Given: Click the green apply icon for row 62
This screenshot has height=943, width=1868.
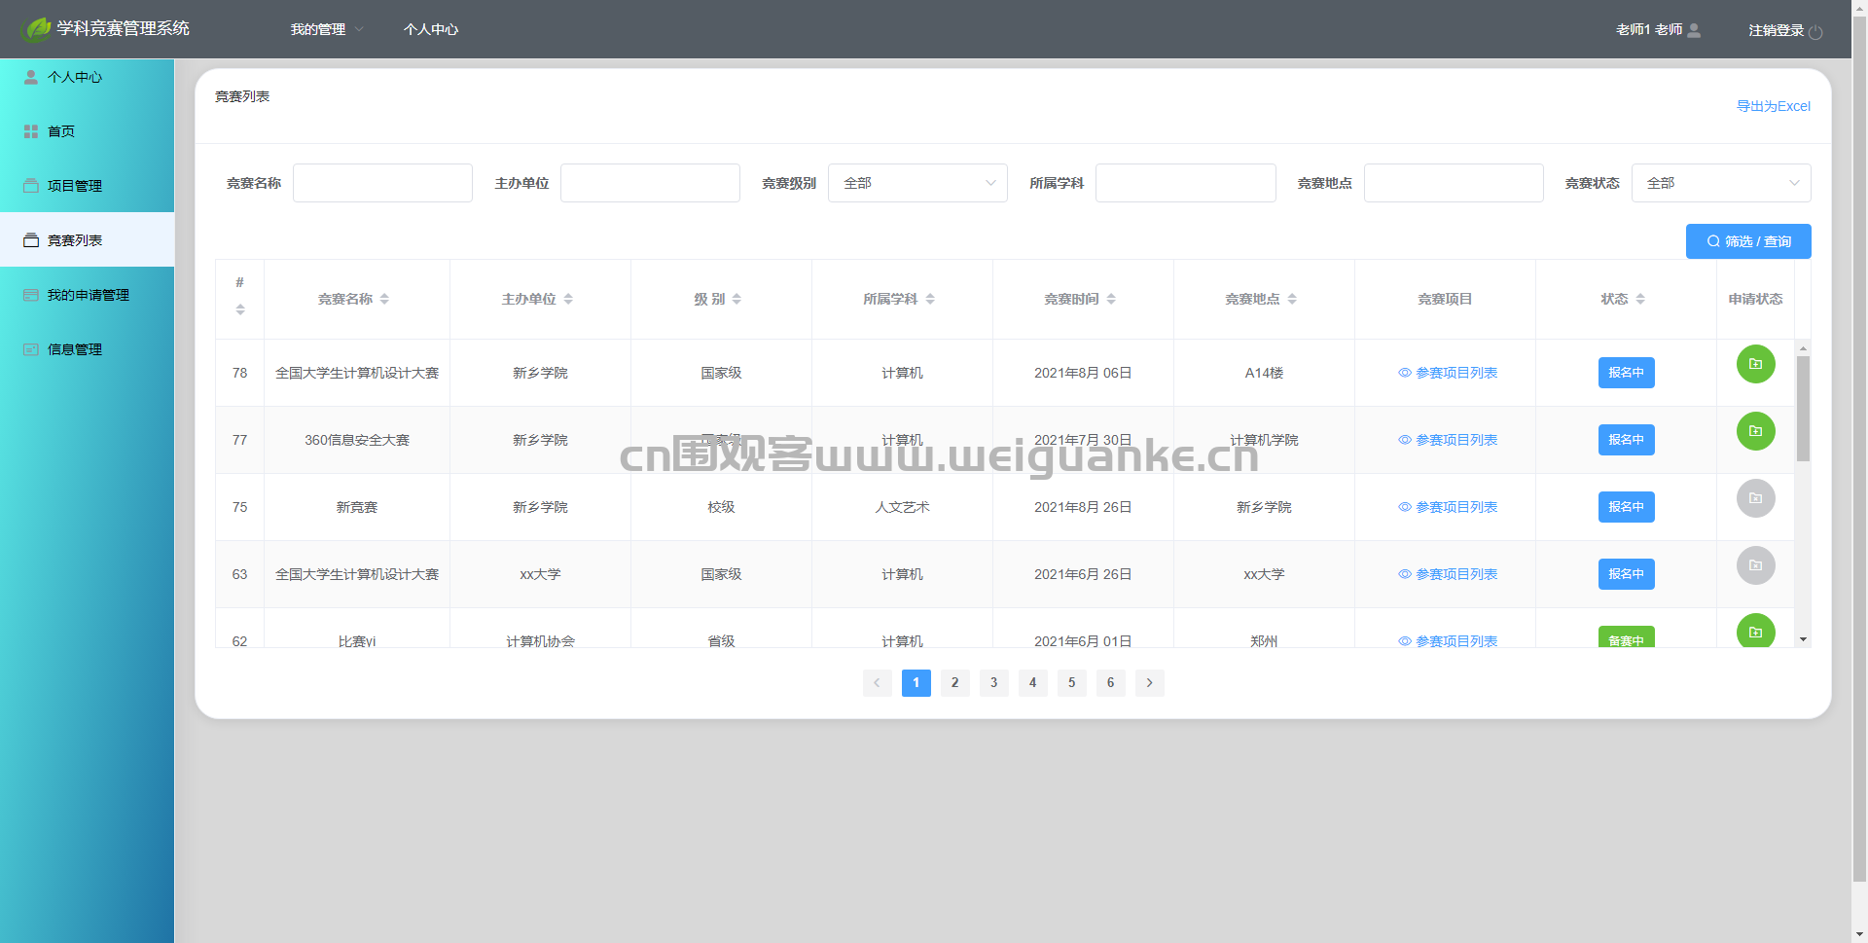Looking at the screenshot, I should (1755, 631).
